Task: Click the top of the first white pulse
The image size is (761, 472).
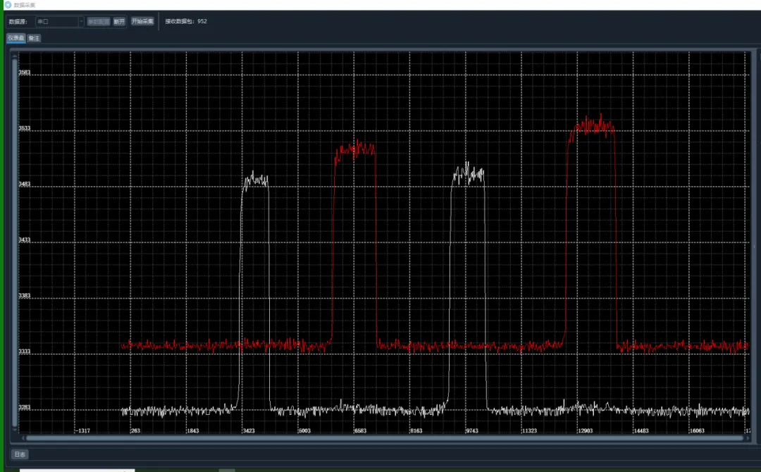Action: coord(255,179)
